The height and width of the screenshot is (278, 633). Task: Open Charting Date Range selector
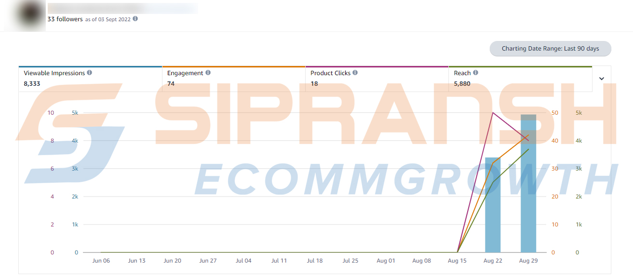550,49
